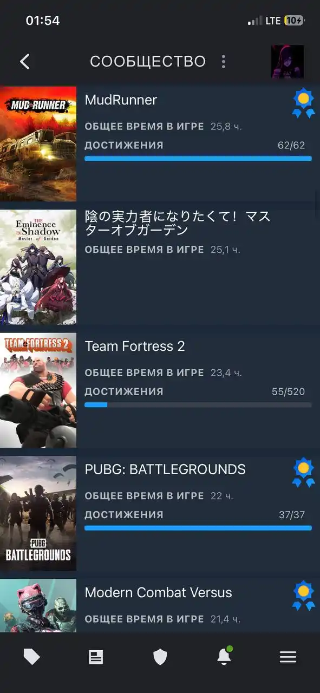The width and height of the screenshot is (320, 693).
Task: Tap the back arrow in header
Action: pyautogui.click(x=25, y=62)
